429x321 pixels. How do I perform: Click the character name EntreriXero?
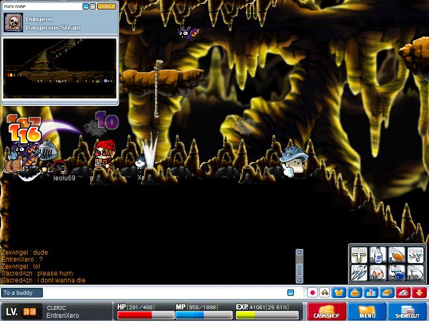(x=63, y=315)
